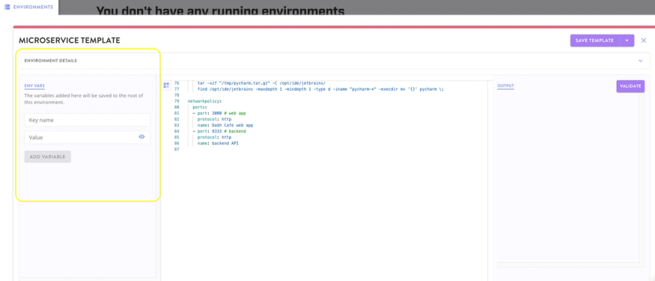Click line number 76 in editor
The image size is (655, 281).
pos(176,83)
